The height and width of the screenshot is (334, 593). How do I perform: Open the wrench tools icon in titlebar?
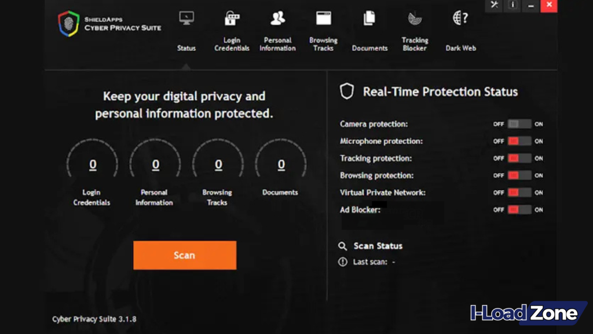(494, 5)
